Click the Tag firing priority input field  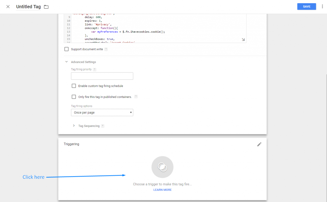(102, 76)
